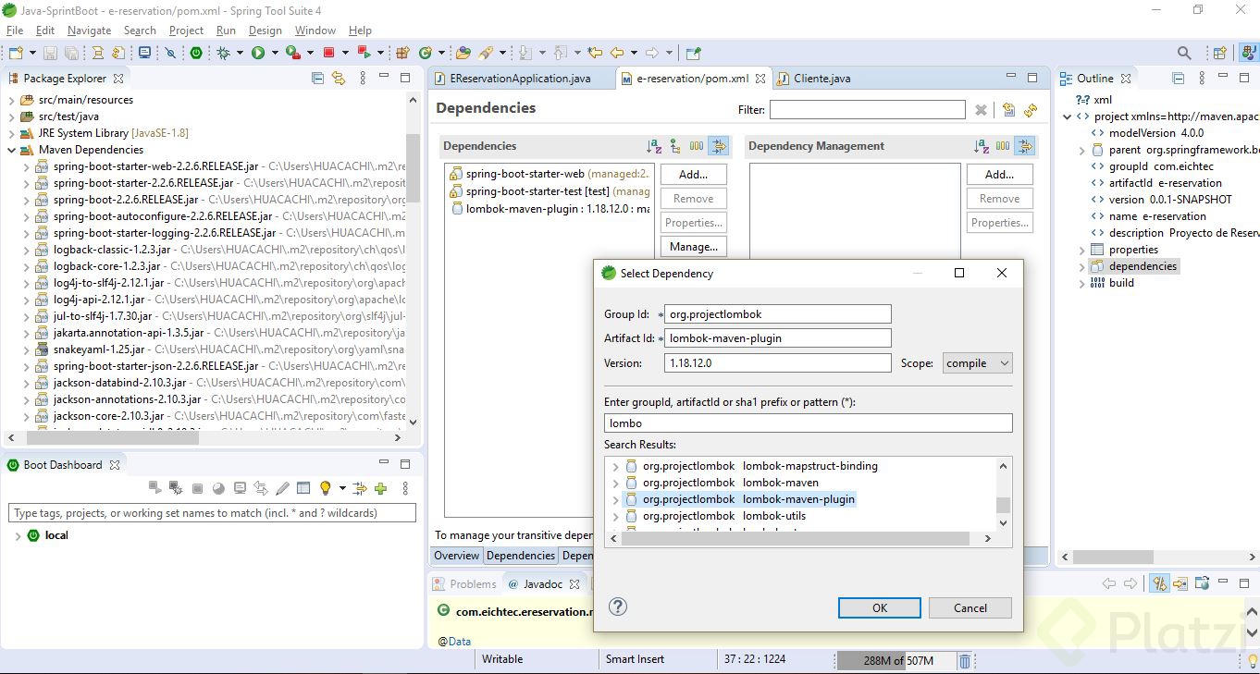Run garbage collector trash icon
1260x674 pixels.
click(x=965, y=660)
